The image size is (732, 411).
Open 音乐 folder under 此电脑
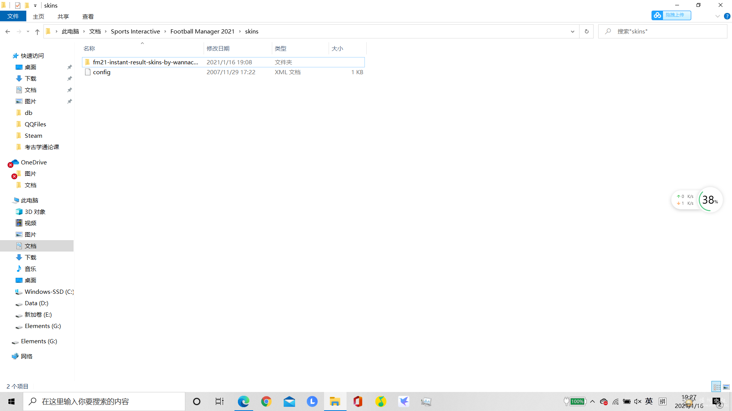(x=30, y=269)
